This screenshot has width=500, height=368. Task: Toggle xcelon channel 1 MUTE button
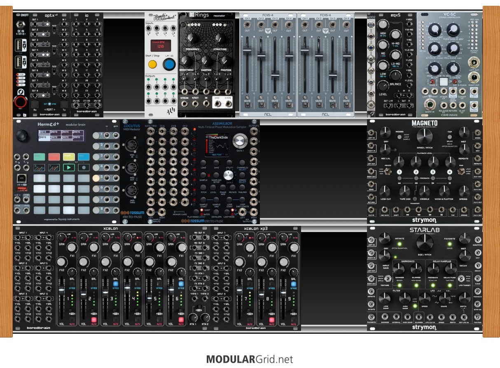(72, 320)
